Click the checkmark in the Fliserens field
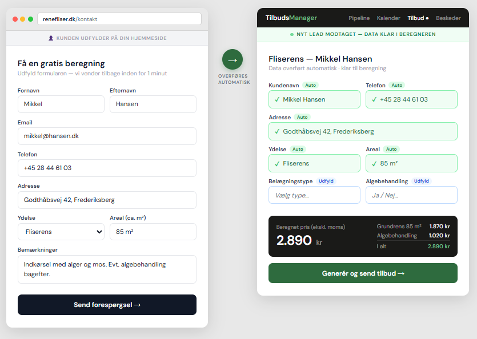 [278, 163]
